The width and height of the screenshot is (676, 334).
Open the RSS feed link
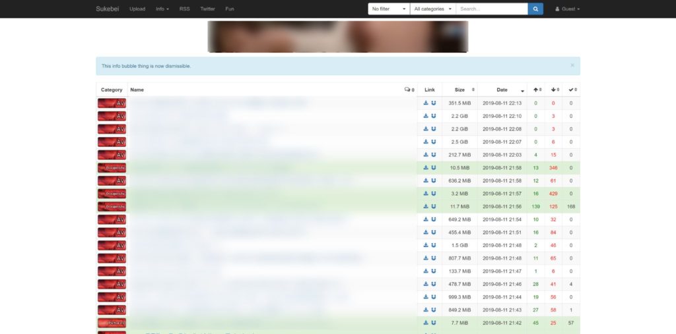(184, 9)
